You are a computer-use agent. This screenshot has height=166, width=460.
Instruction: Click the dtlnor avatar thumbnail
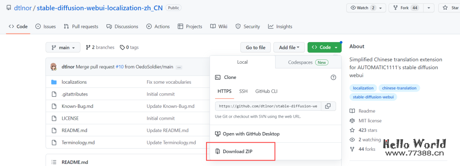tap(54, 67)
